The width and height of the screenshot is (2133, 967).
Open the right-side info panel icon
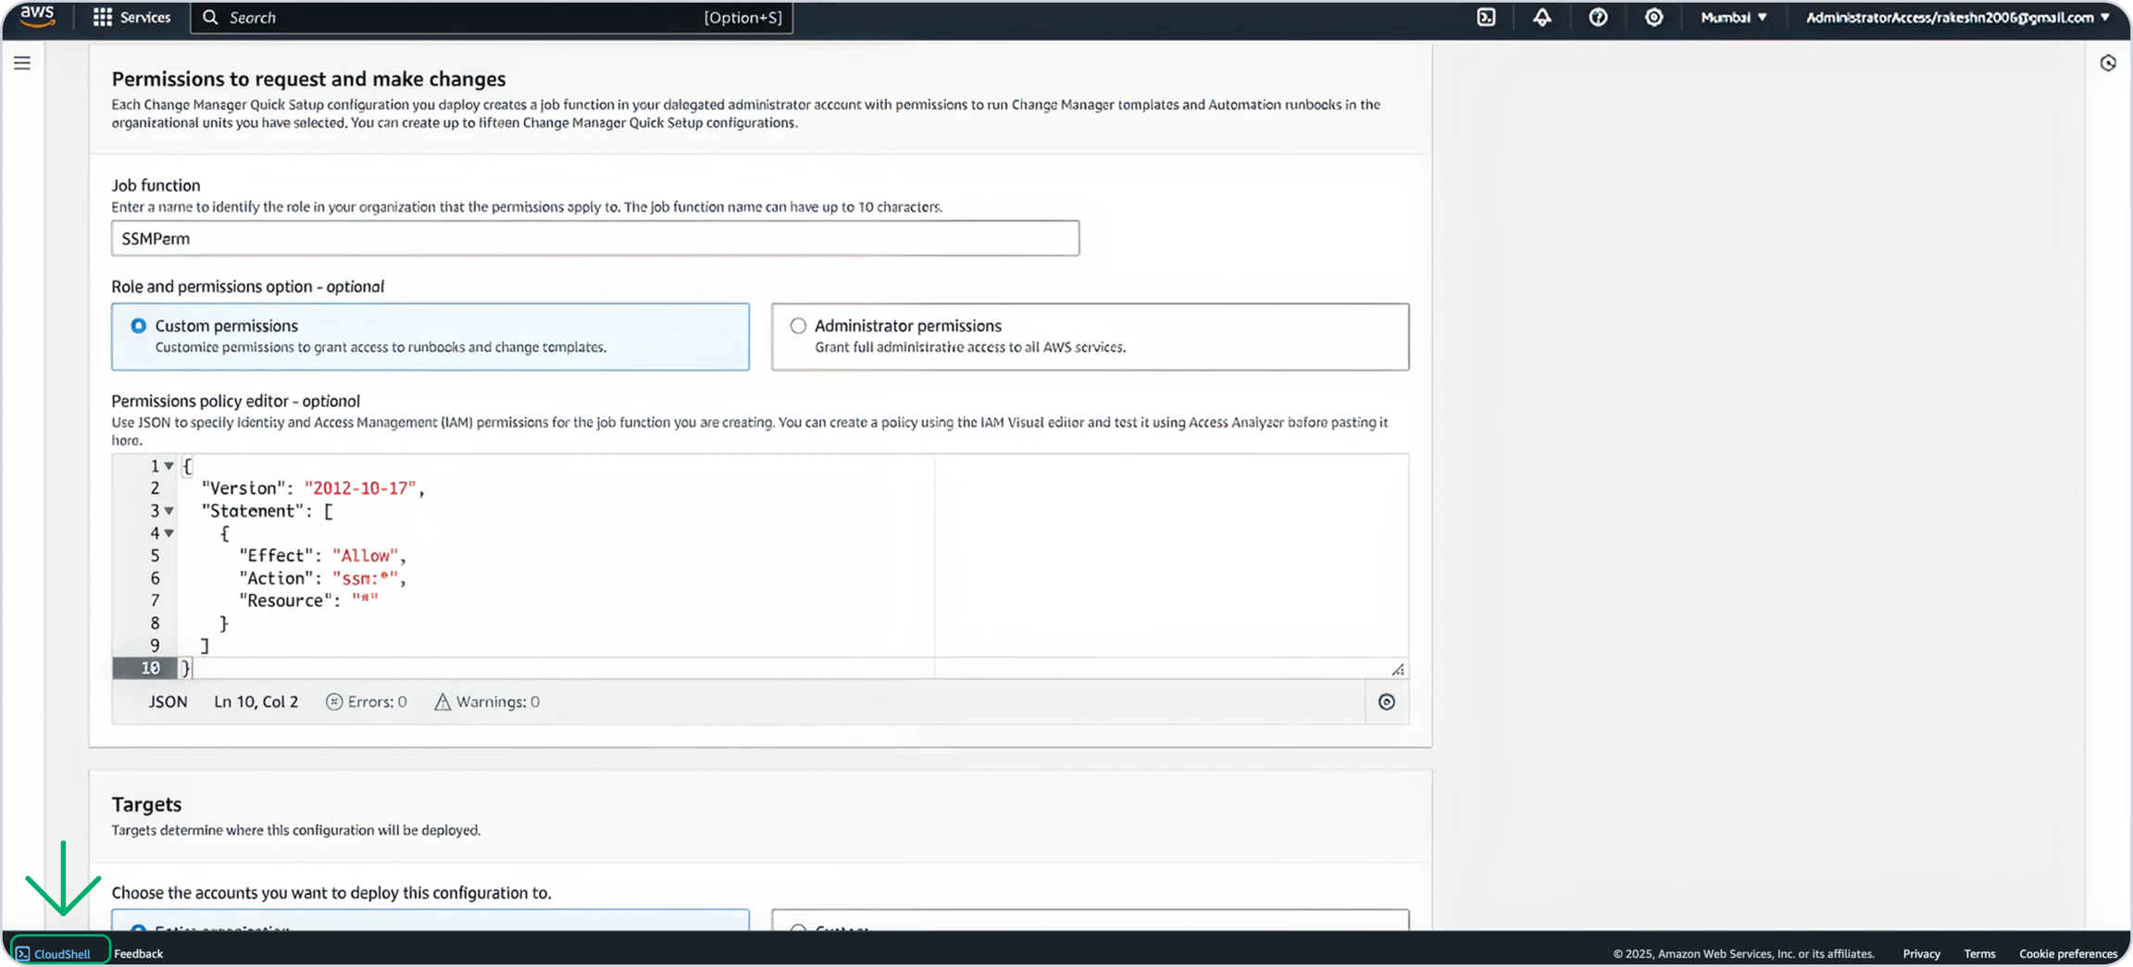tap(2108, 63)
